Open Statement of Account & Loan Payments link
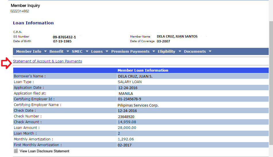This screenshot has width=273, height=157. coord(47,61)
